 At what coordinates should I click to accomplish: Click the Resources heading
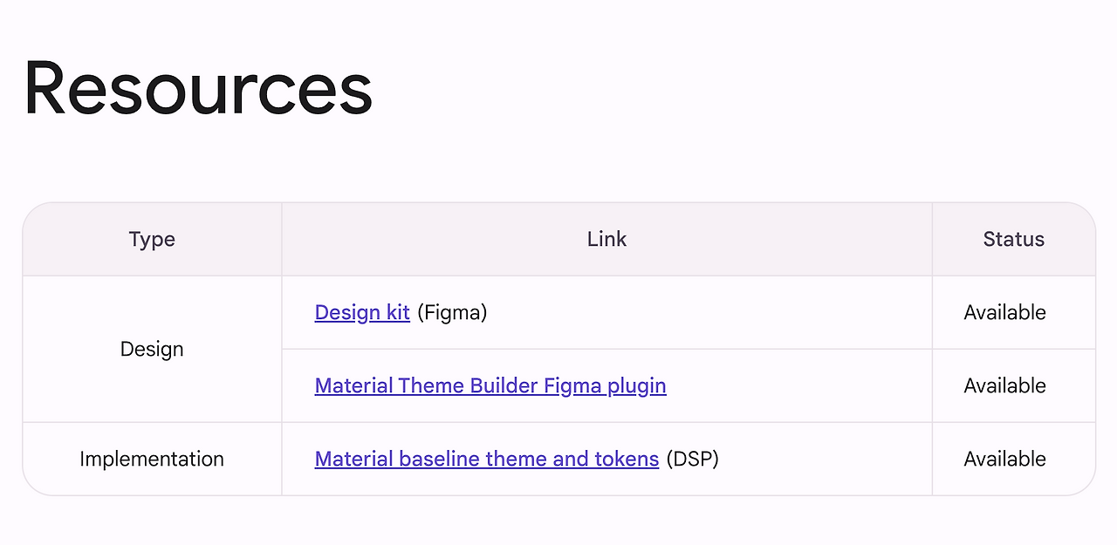point(198,88)
